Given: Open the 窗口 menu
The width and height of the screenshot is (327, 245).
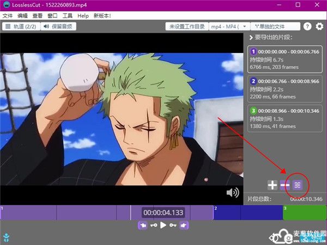Looking at the screenshot, I should tap(52, 16).
